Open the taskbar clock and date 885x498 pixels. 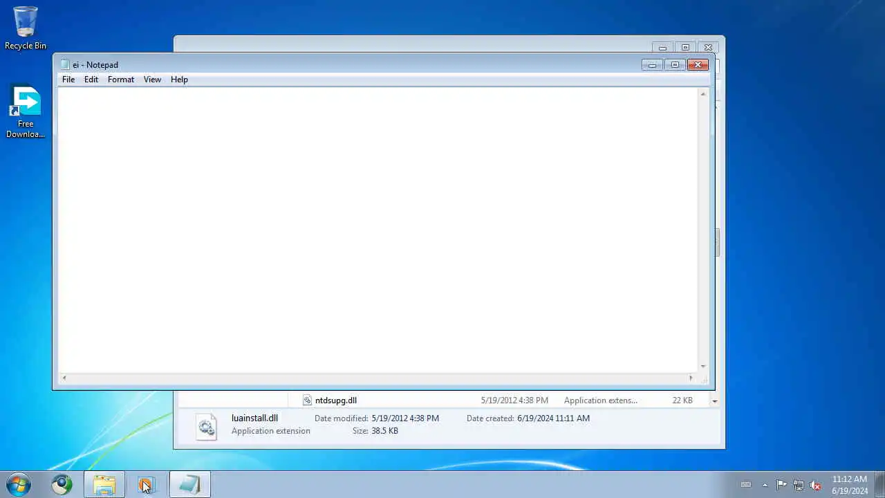click(850, 485)
